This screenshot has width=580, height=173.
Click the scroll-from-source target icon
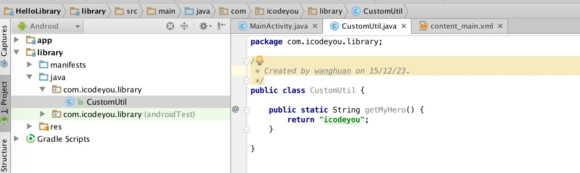(170, 26)
